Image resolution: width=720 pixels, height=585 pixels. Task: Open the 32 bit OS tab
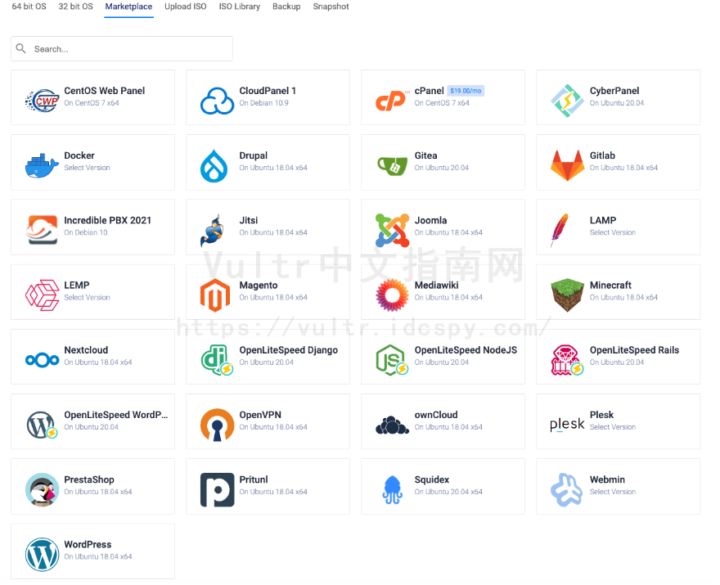pos(75,7)
